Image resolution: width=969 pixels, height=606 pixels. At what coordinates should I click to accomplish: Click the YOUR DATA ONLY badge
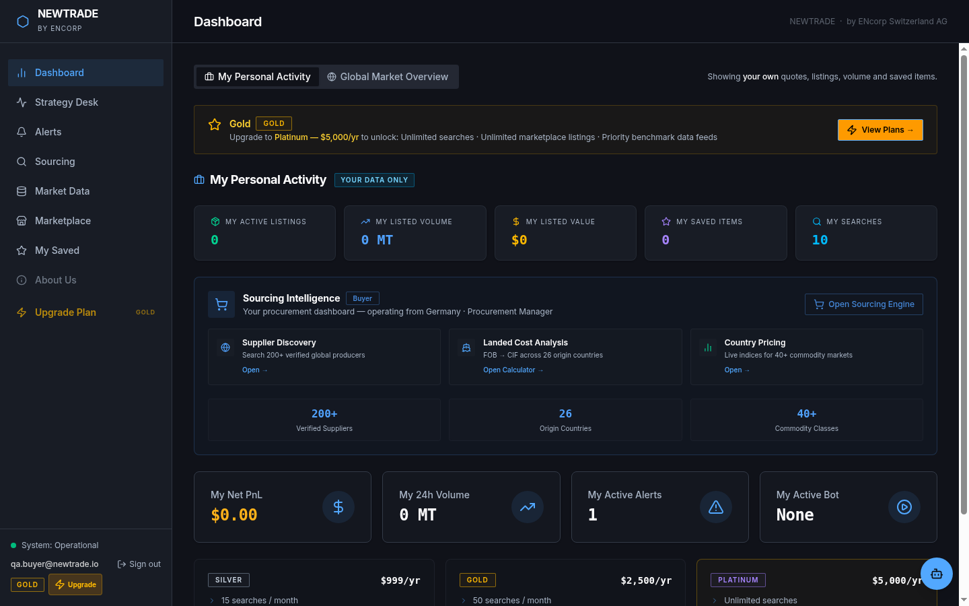[x=374, y=180]
